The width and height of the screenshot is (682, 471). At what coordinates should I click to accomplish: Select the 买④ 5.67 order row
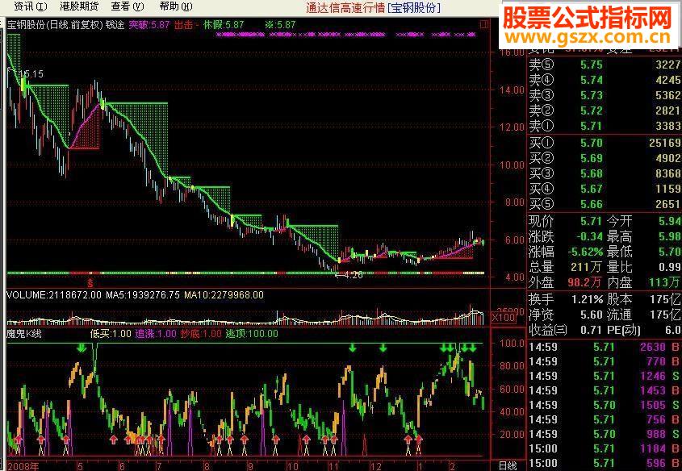click(605, 189)
